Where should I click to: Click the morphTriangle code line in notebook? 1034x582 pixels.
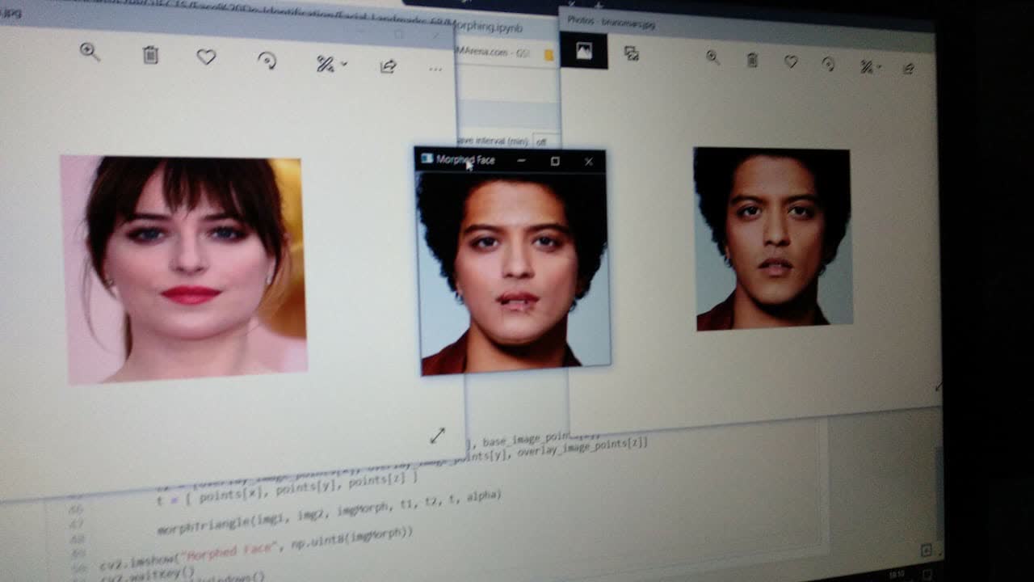[x=329, y=515]
